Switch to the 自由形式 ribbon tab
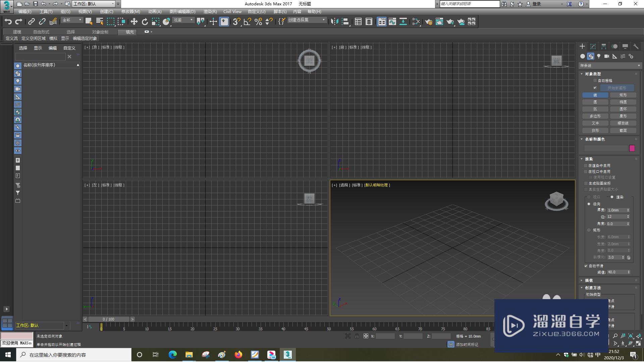 41,32
